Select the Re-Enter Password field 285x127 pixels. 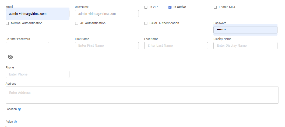(27, 46)
